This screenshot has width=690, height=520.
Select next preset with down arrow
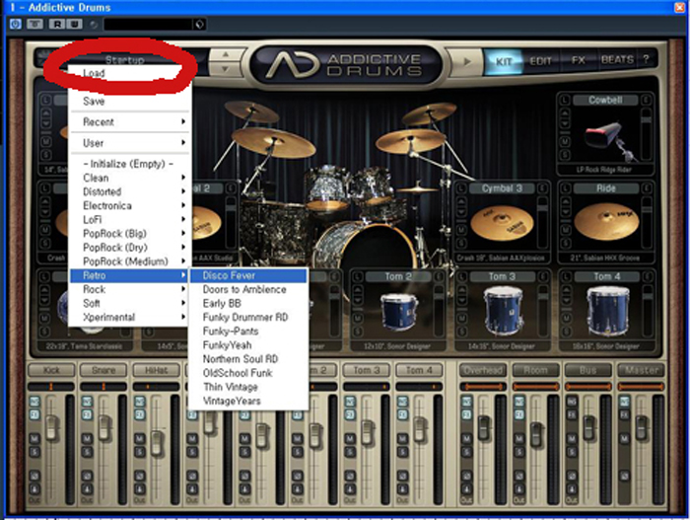226,69
